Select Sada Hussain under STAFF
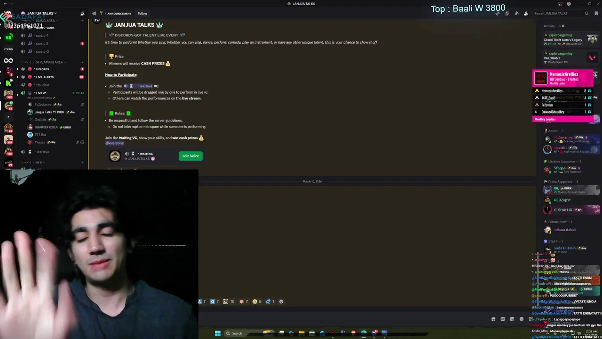 coord(570,250)
